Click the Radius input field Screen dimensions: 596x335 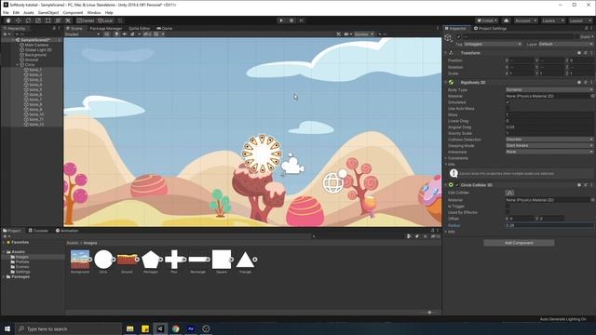549,225
